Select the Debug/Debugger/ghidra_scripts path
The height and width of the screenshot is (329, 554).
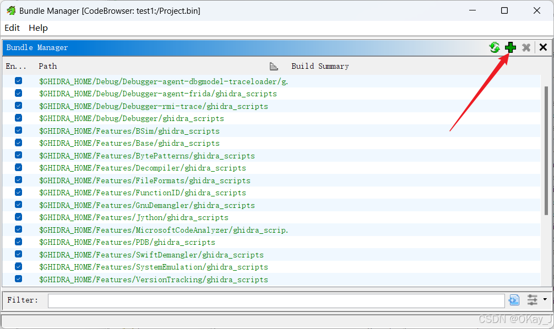point(132,119)
